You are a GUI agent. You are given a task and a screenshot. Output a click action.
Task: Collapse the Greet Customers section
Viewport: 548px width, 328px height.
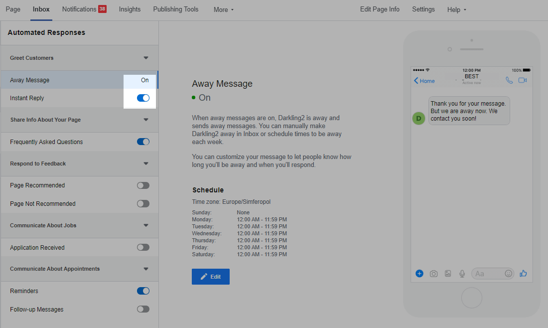(146, 58)
